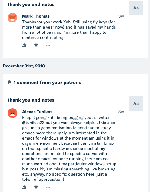Open the second 'thank you and notes' post

click(31, 100)
